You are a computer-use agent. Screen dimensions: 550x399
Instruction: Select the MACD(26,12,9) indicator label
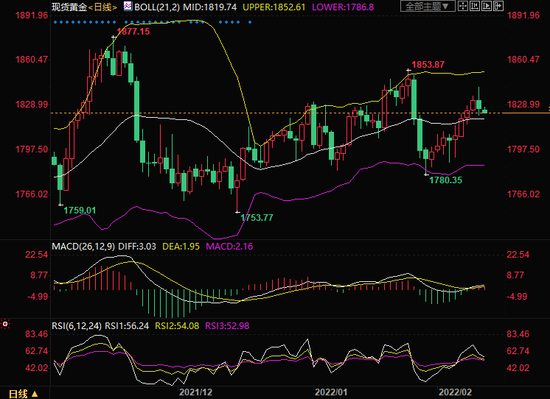pyautogui.click(x=82, y=245)
